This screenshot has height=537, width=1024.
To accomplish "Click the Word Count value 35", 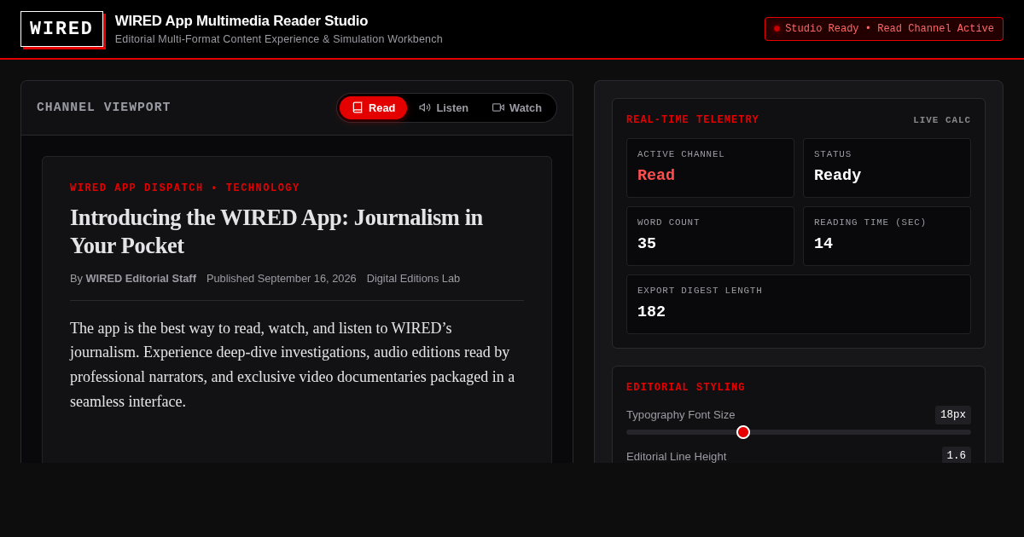I will (647, 244).
